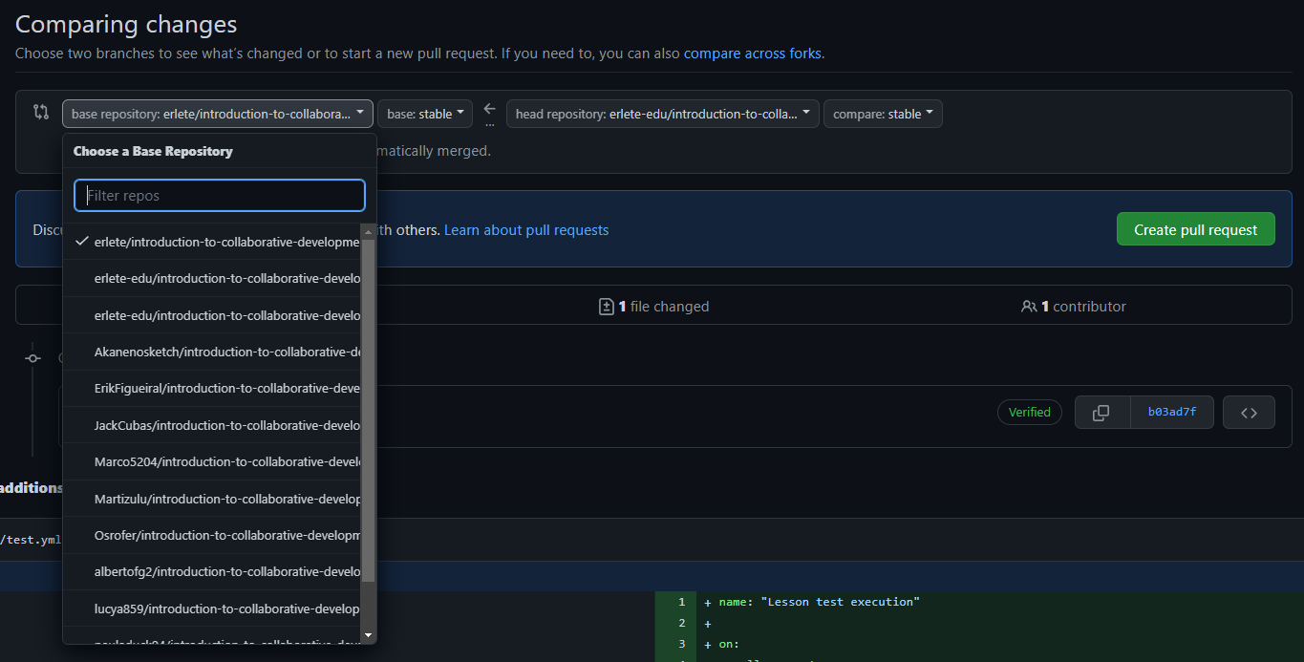Open the compare across forks link
The image size is (1304, 662).
(x=752, y=53)
